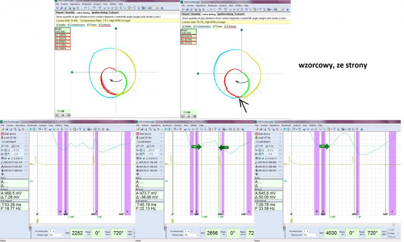Toggle VVT checkbox in 4030 RPM window

389,230
